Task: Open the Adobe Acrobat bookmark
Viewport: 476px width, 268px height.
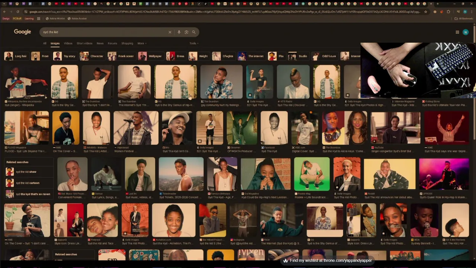Action: (77, 18)
